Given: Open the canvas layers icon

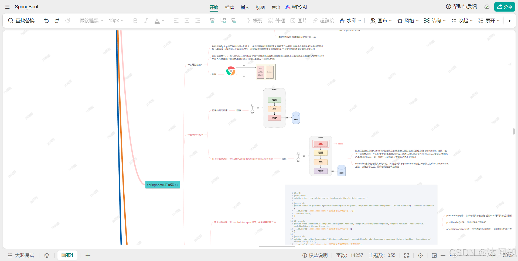Looking at the screenshot, I should (x=47, y=255).
